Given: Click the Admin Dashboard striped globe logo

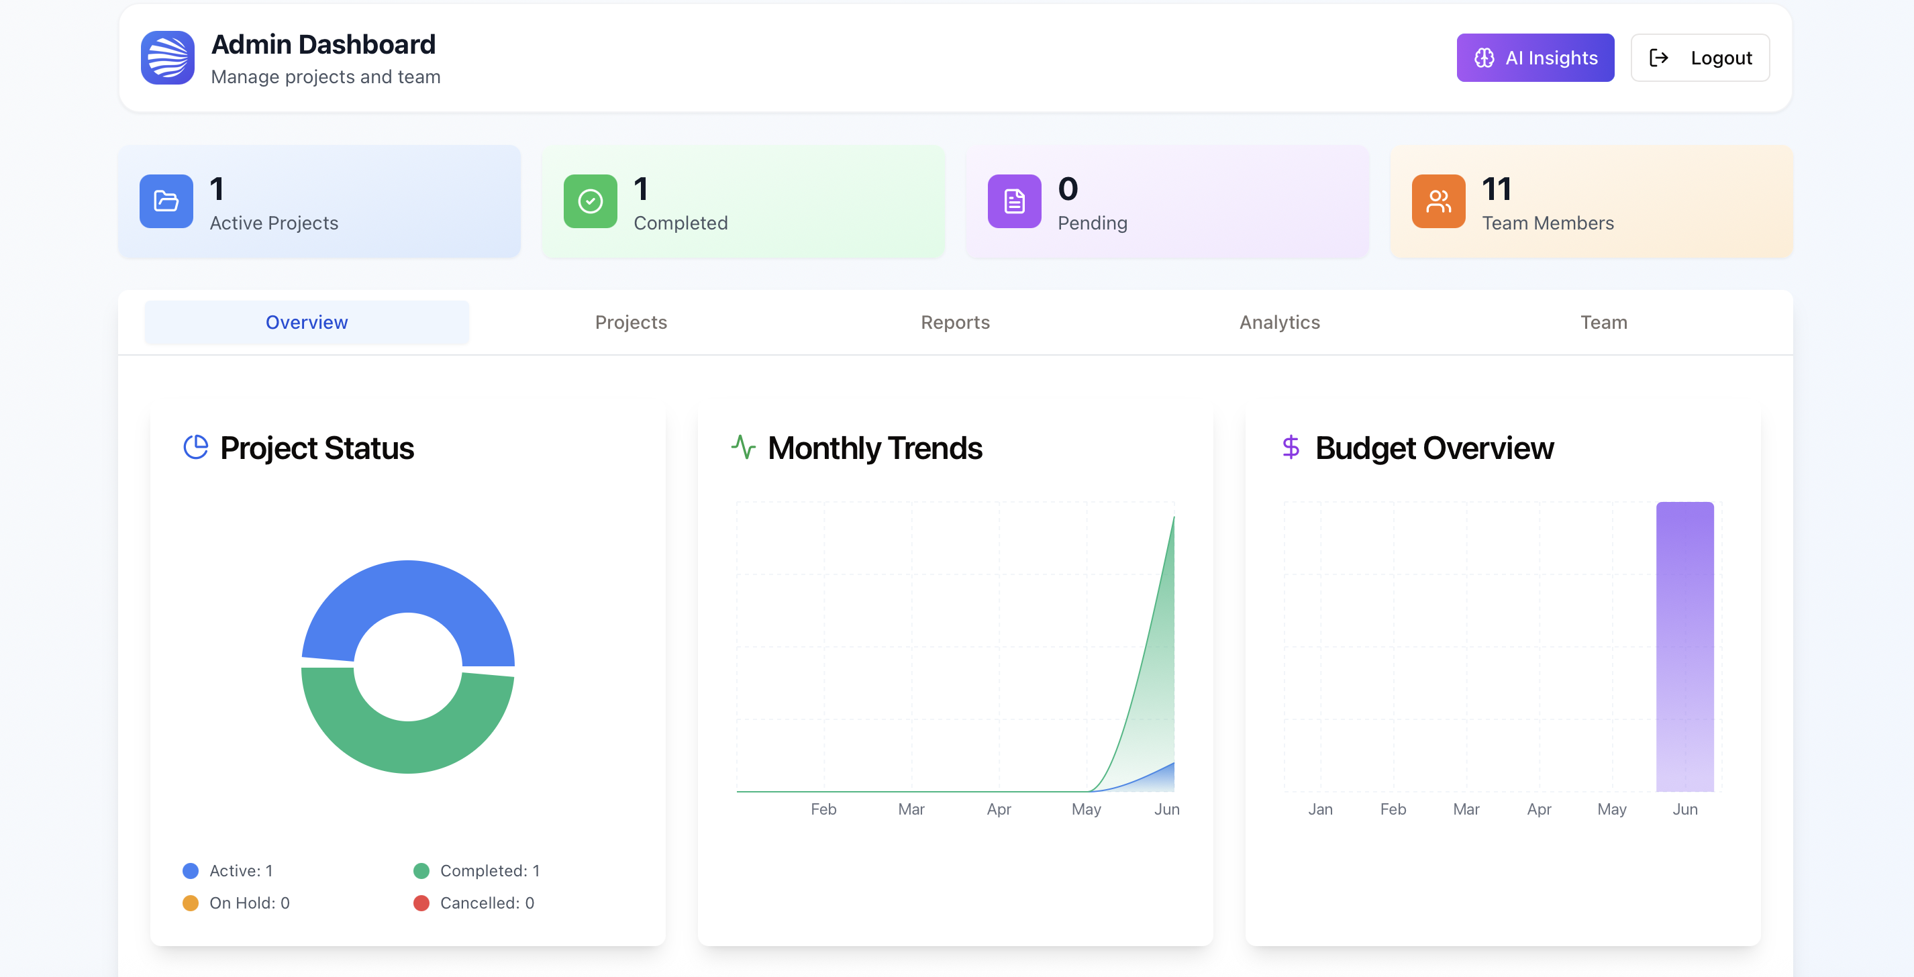Looking at the screenshot, I should (x=167, y=57).
